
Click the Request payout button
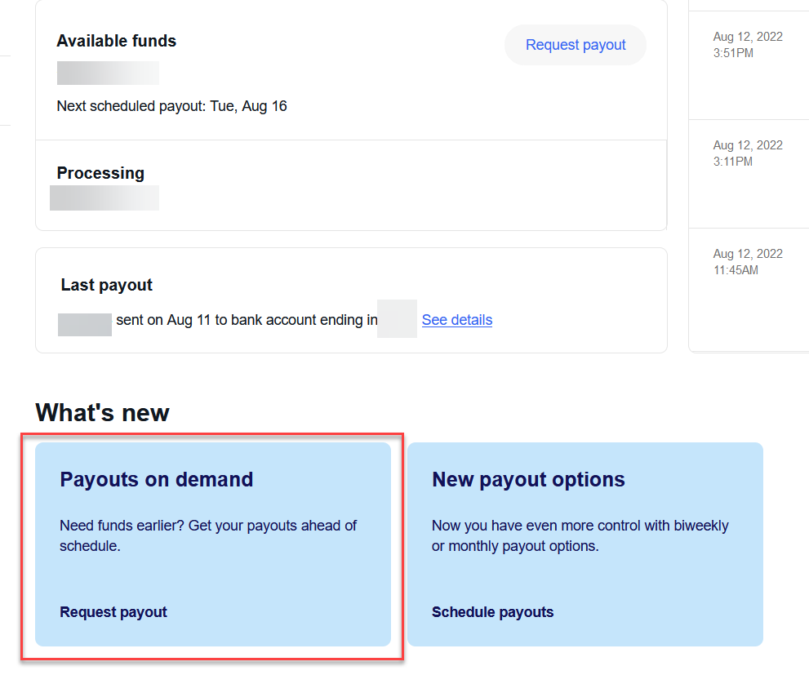[x=575, y=45]
